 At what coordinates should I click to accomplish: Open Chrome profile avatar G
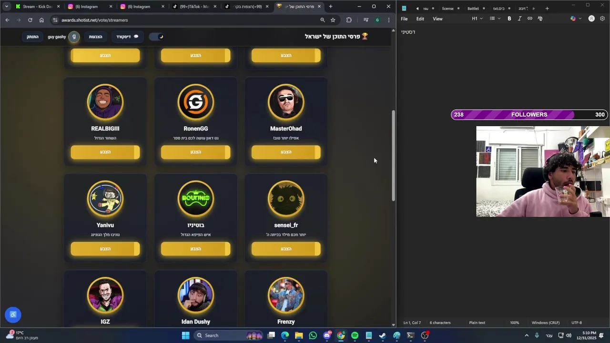[x=377, y=20]
